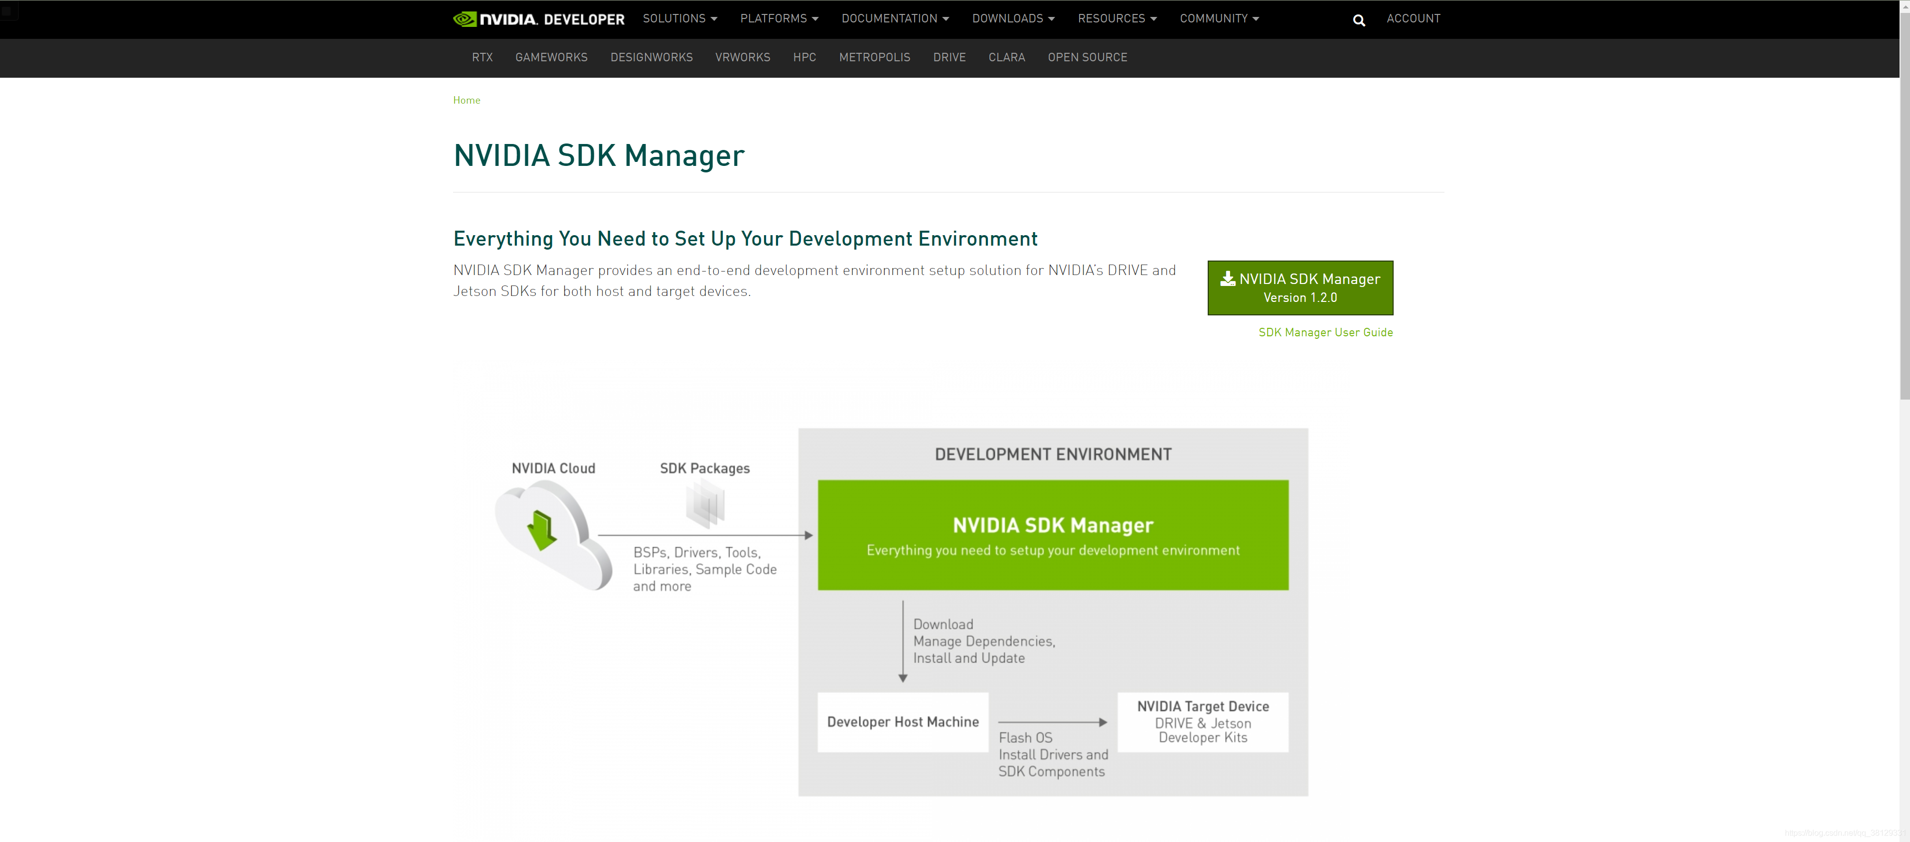This screenshot has width=1910, height=842.
Task: Click the Developer Host Machine box
Action: tap(902, 722)
